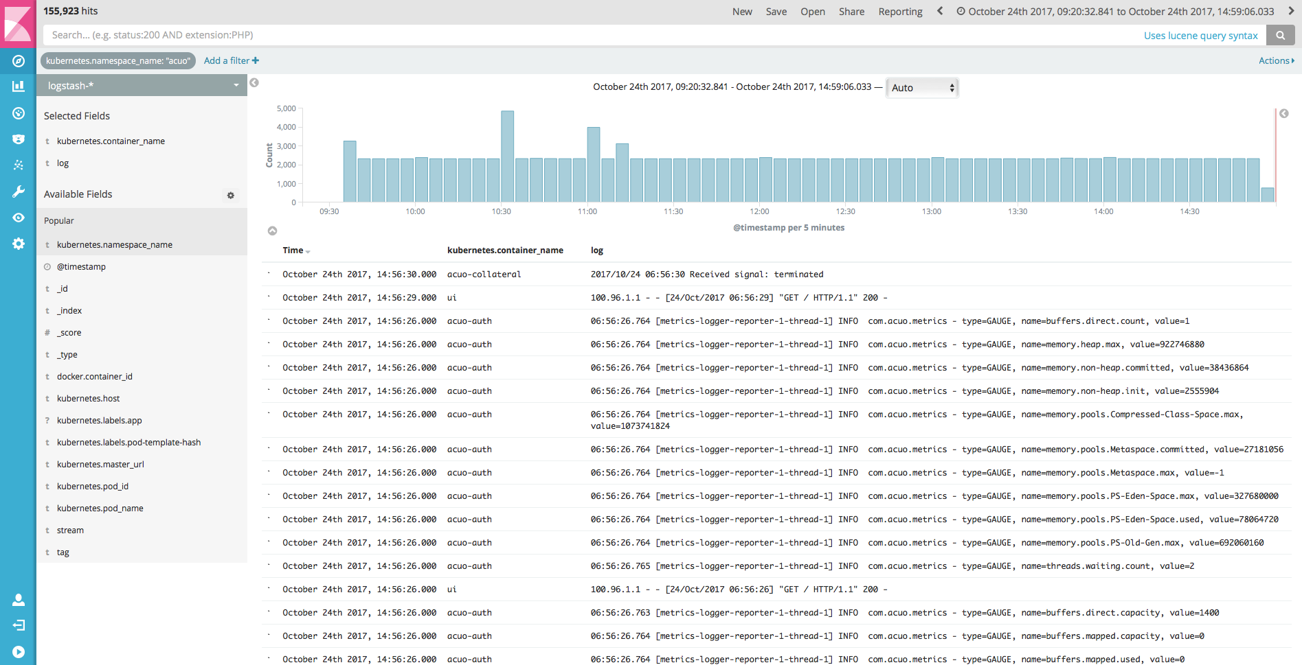Click the kubernetes.pod_name field
This screenshot has width=1302, height=665.
coord(100,509)
